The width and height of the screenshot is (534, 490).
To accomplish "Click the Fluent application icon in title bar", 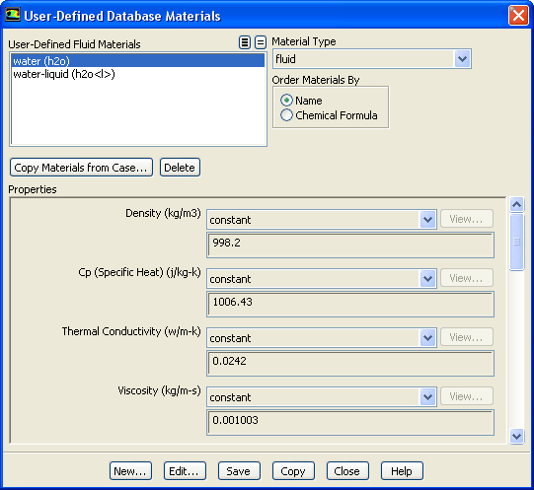I will 13,16.
